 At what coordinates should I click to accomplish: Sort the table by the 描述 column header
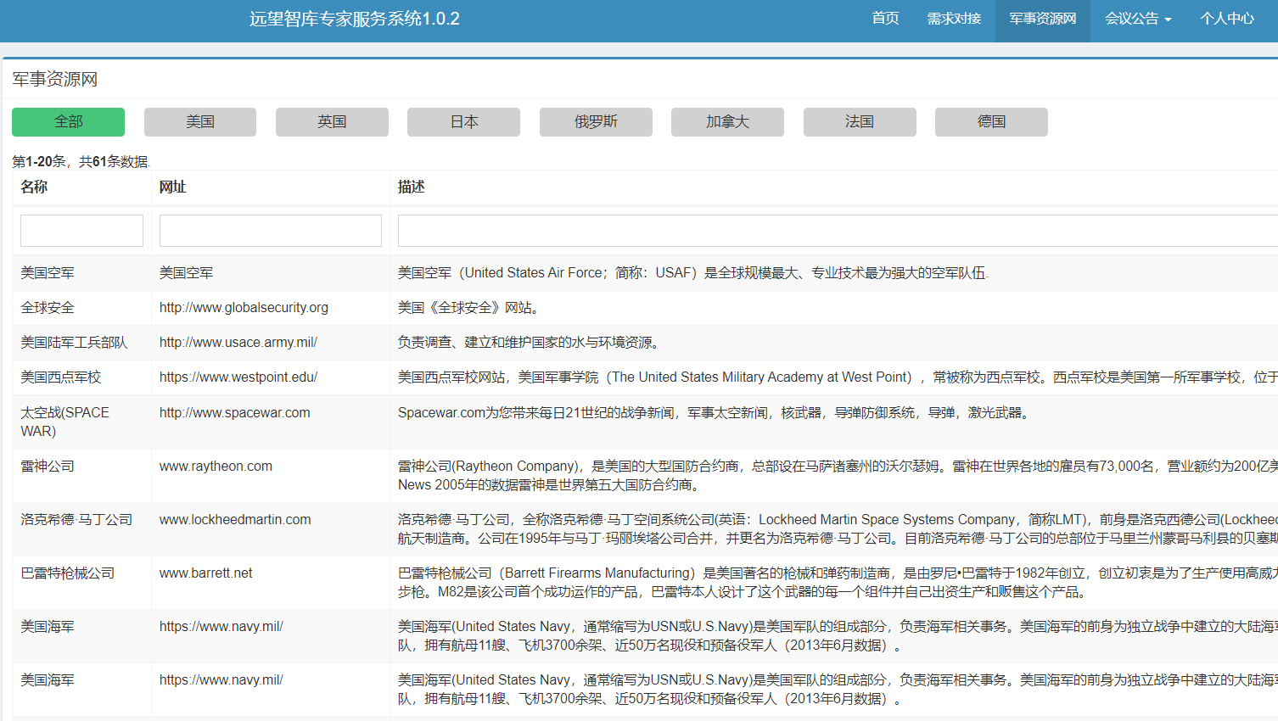coord(412,187)
